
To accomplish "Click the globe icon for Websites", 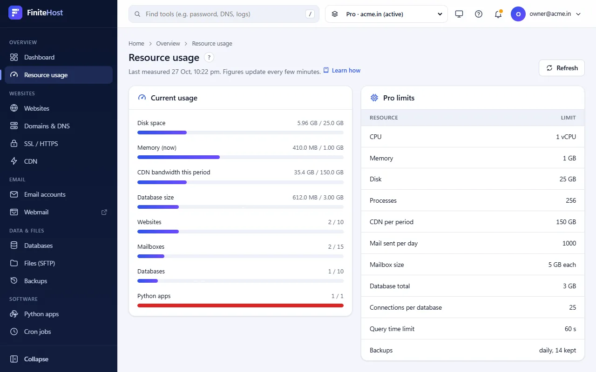I will click(14, 108).
